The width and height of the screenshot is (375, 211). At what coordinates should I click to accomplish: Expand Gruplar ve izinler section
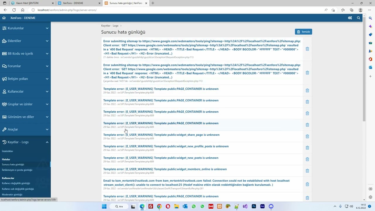pos(25,104)
